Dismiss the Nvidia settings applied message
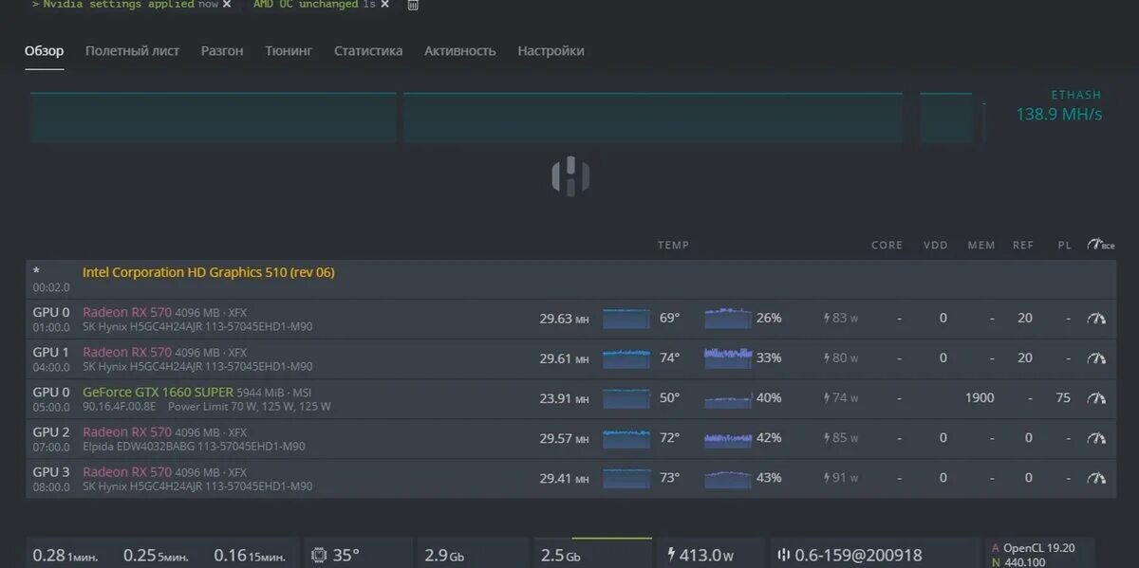This screenshot has width=1139, height=568. pos(227,5)
